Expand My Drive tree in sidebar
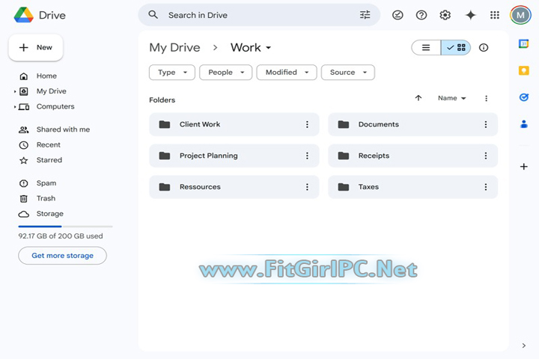The image size is (539, 359). 15,91
